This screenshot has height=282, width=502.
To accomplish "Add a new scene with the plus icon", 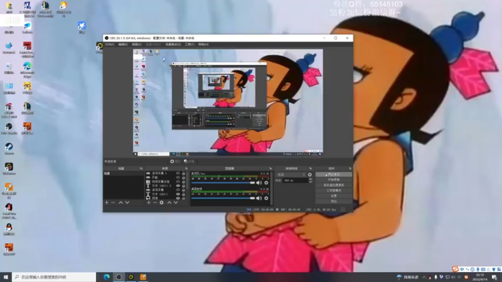I will point(107,202).
